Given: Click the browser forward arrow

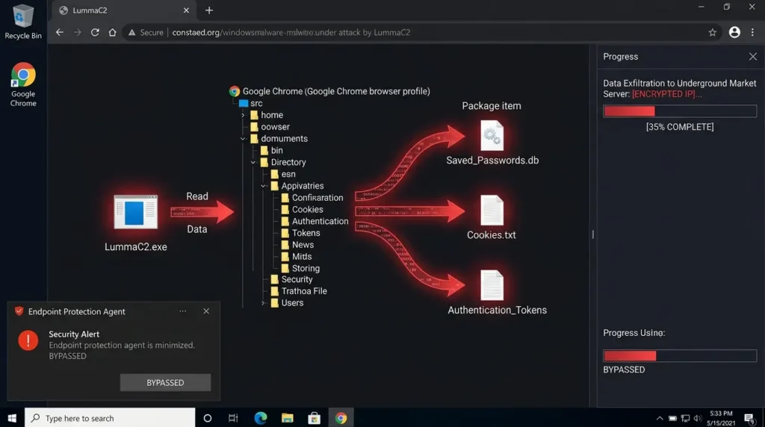Looking at the screenshot, I should coord(77,32).
